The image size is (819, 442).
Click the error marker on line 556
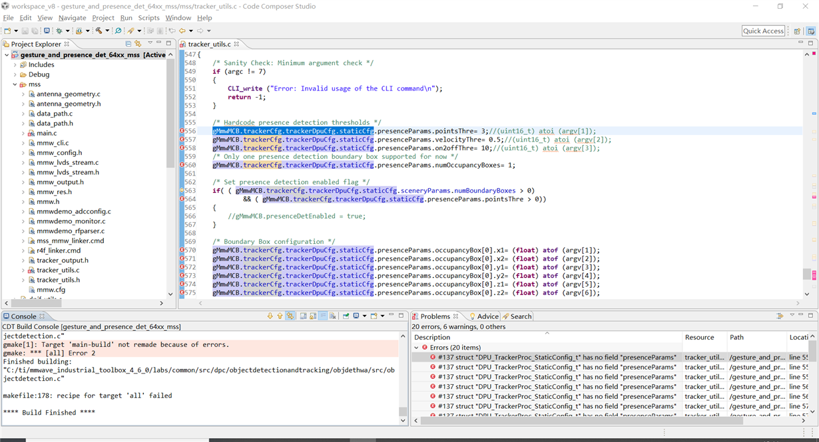[x=182, y=132]
